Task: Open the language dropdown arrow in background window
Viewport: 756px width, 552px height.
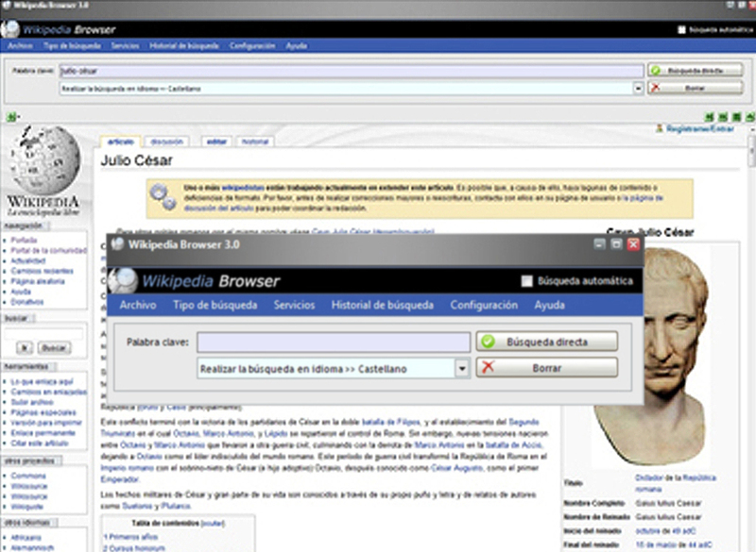Action: tap(638, 89)
